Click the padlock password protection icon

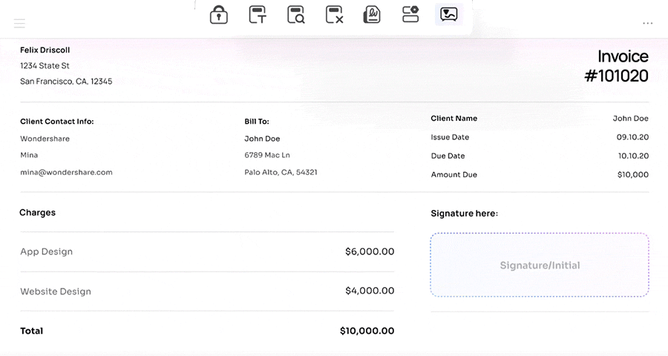coord(218,15)
